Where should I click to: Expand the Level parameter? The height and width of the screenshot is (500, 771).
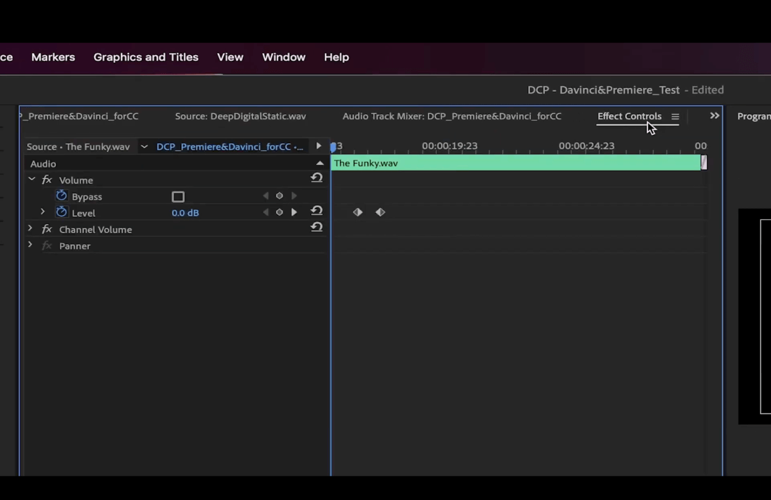click(43, 212)
